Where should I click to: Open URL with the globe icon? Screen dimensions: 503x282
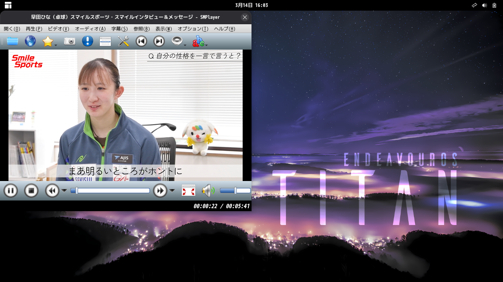(x=30, y=41)
